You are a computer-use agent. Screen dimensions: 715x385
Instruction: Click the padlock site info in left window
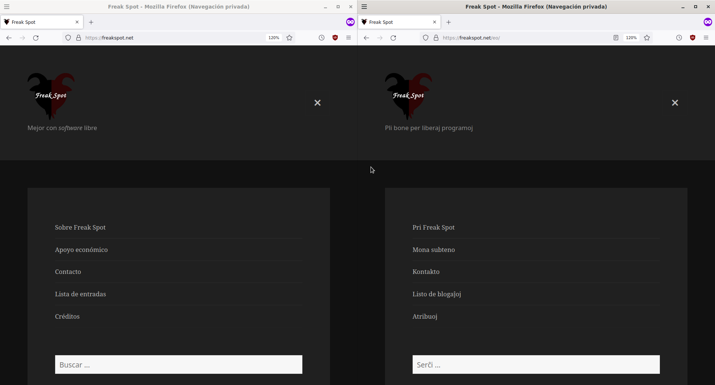point(79,38)
